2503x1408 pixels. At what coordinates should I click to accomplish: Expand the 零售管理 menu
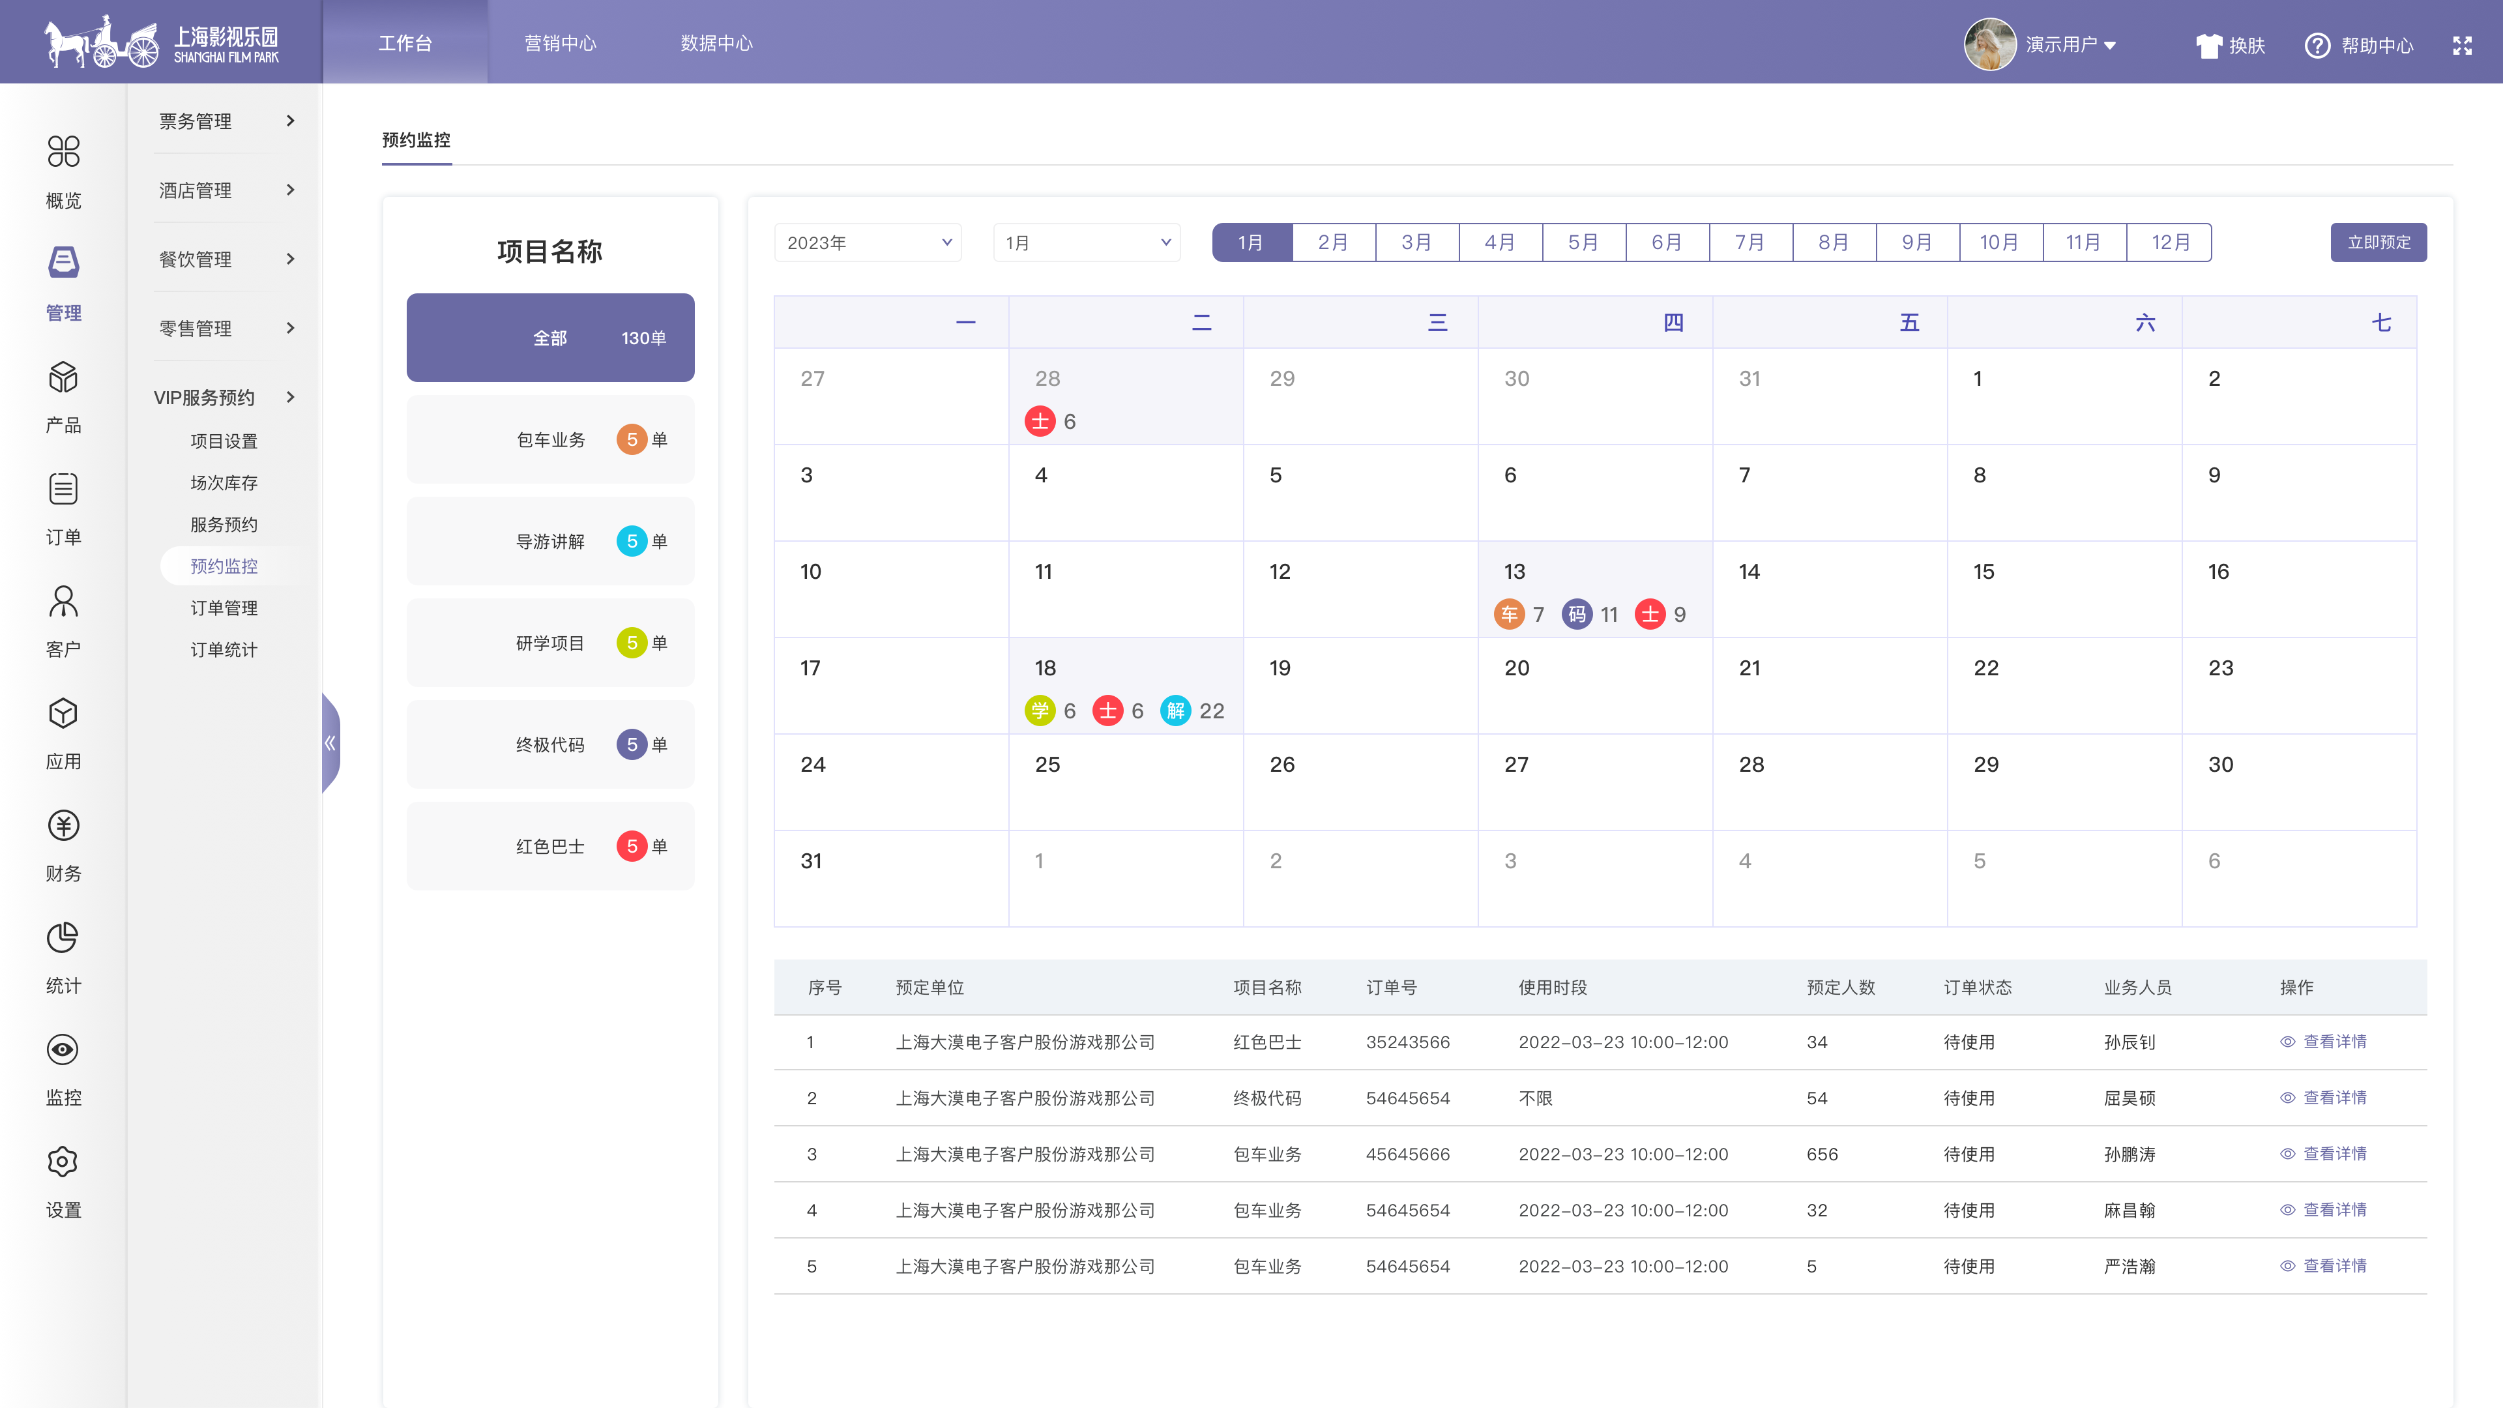coord(224,327)
